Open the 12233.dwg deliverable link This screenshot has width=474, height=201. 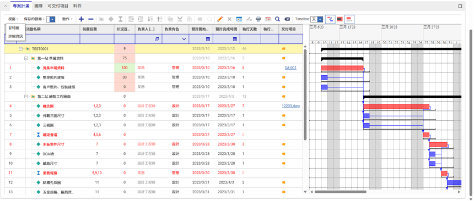[x=290, y=106]
